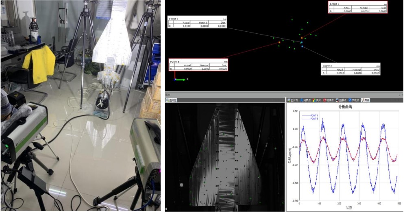This screenshot has height=213, width=405.
Task: Select the POINT 5 label box
Action: [x=198, y=65]
